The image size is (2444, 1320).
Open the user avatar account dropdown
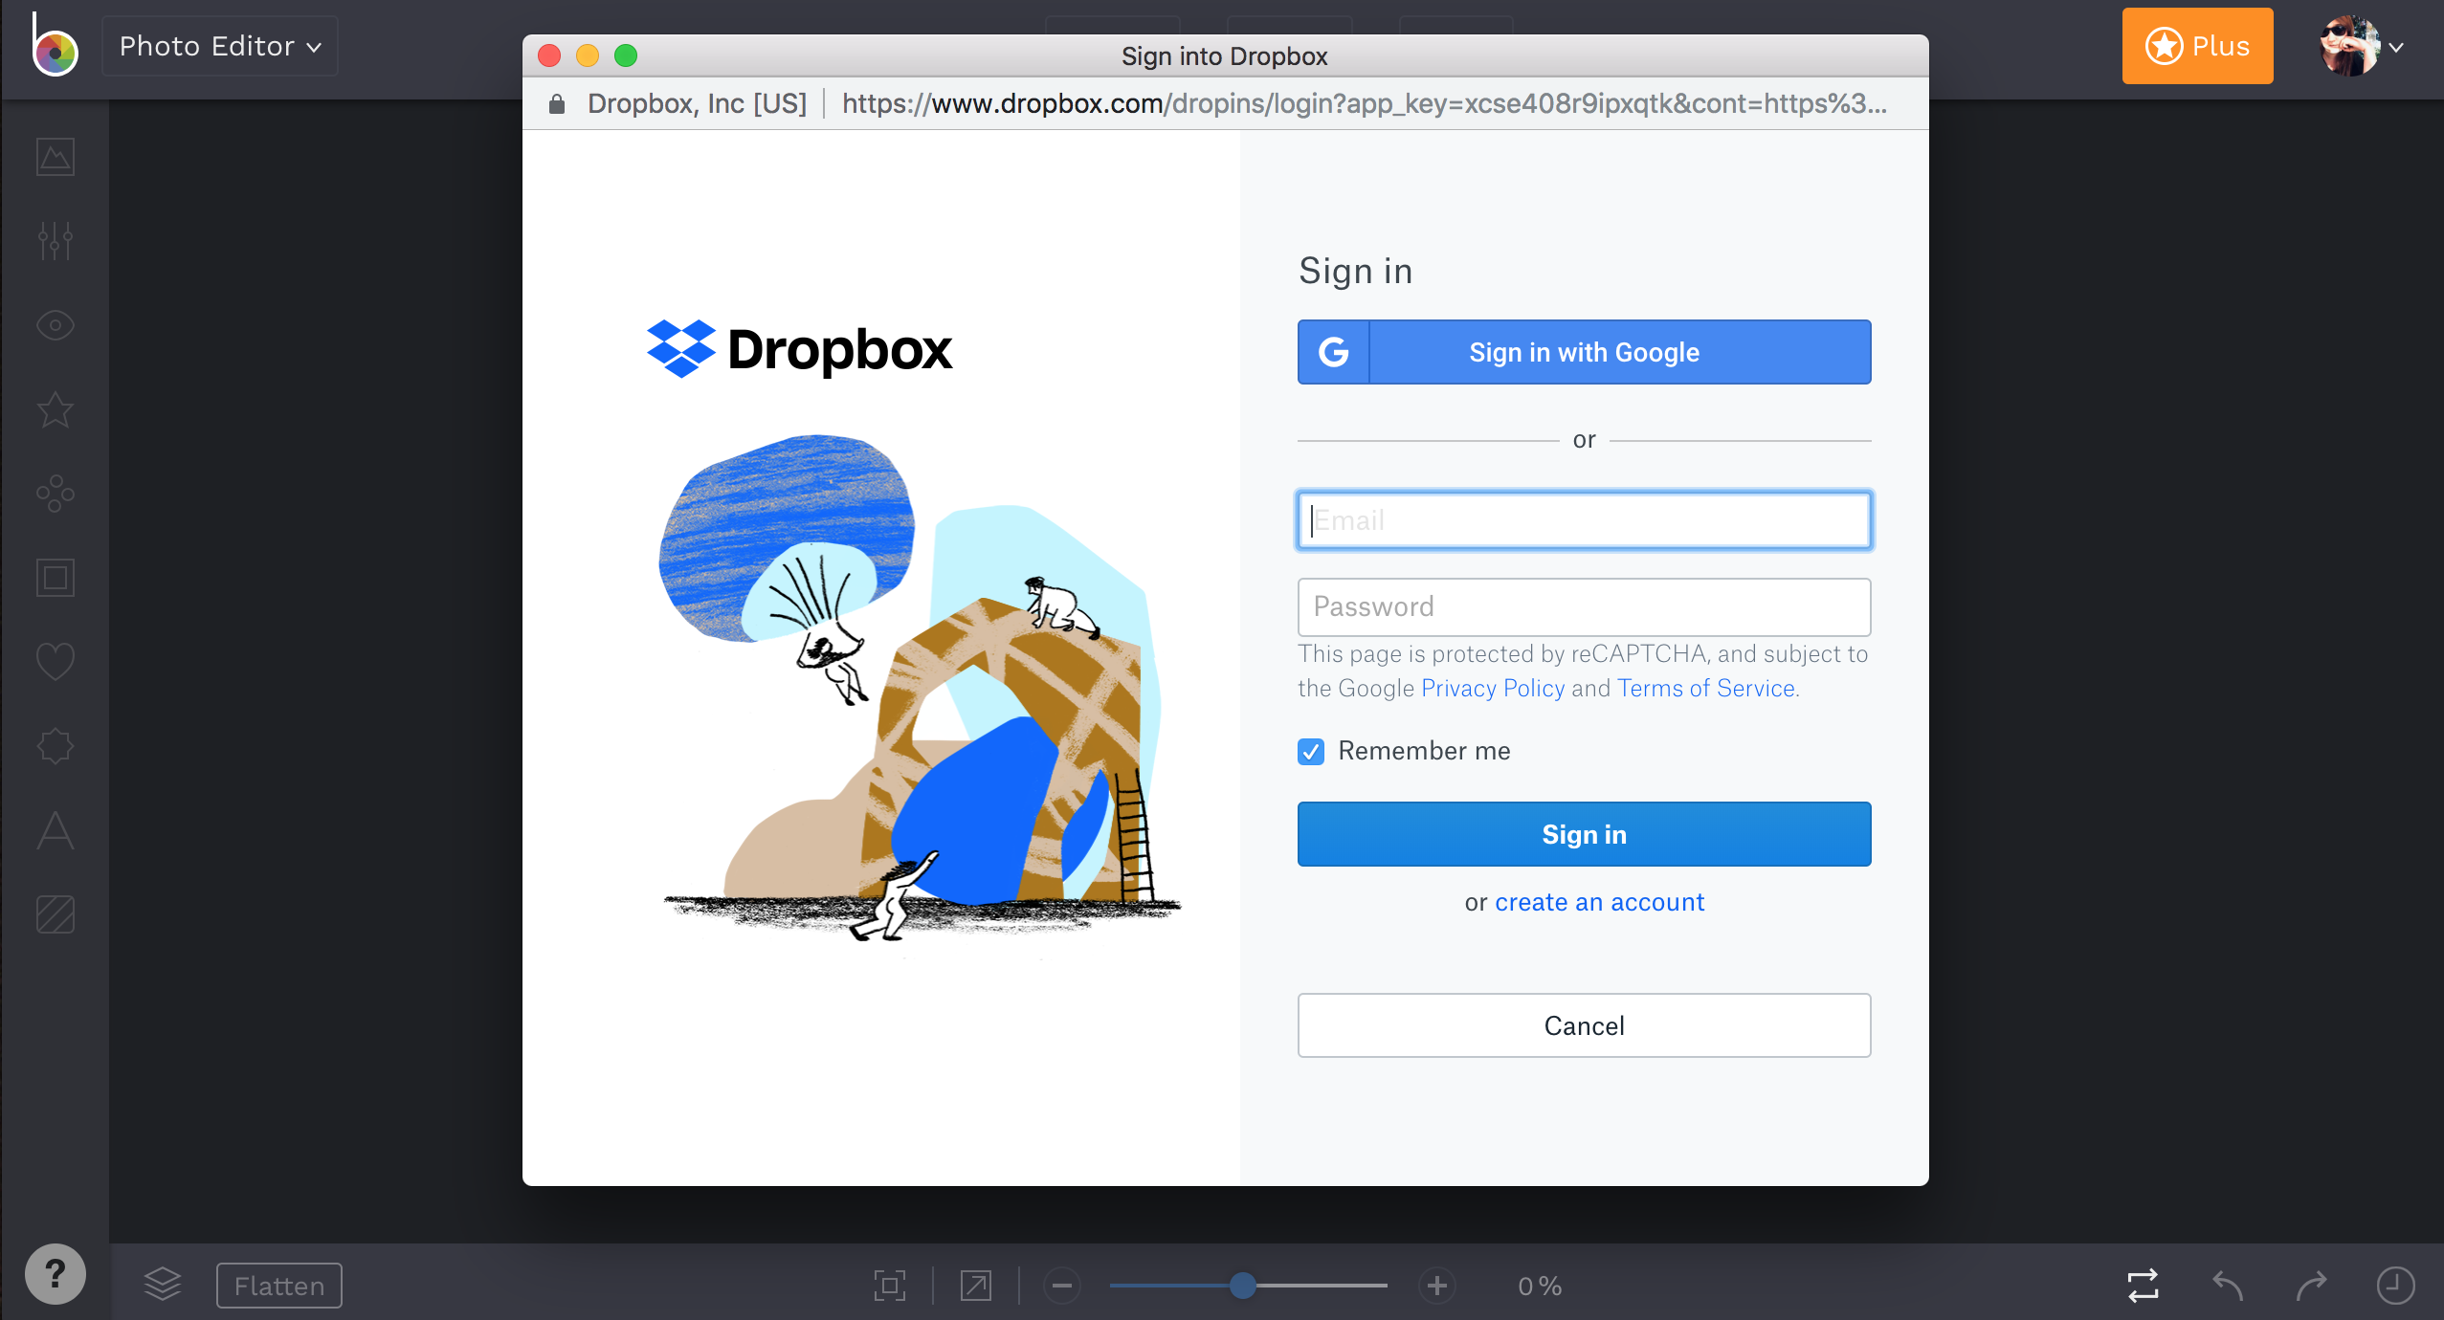tap(2362, 46)
